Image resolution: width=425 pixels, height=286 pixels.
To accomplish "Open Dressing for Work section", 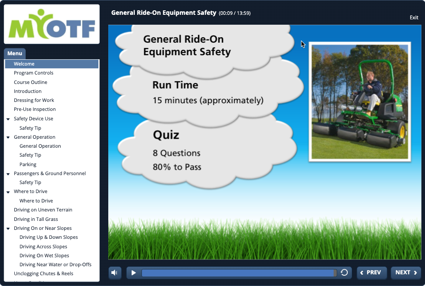I will 34,100.
